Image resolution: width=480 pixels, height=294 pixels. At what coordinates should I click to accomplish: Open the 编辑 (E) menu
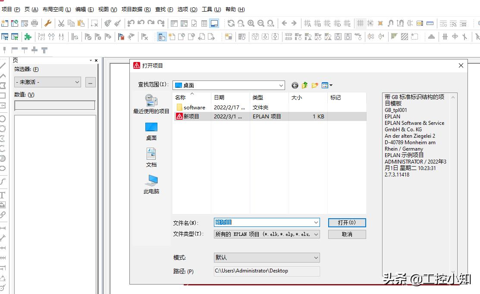pos(85,9)
